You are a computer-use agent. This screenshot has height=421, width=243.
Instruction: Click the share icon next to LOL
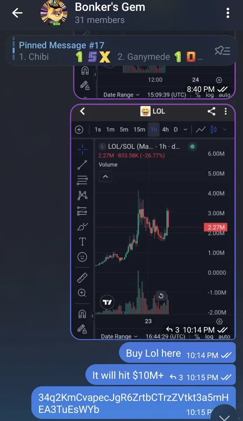click(211, 111)
